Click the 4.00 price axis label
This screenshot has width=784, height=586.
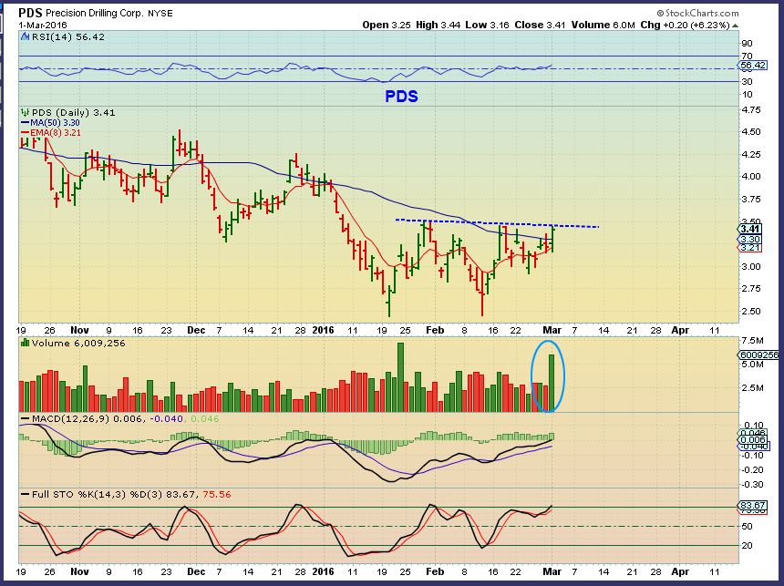coord(751,176)
